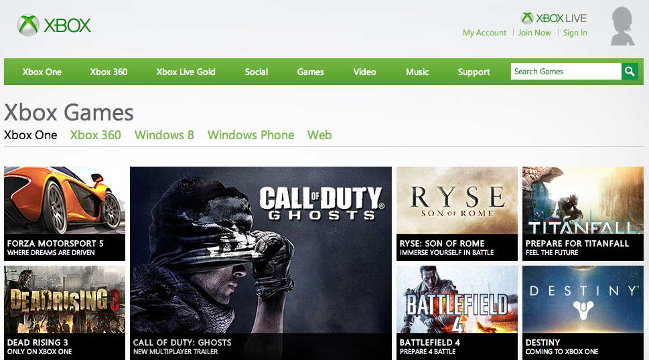Click the Xbox logo in the header
The width and height of the screenshot is (649, 360).
[x=54, y=26]
